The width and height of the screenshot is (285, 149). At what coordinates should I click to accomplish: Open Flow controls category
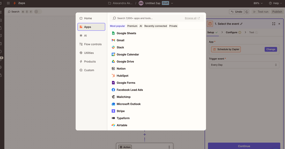point(91,44)
